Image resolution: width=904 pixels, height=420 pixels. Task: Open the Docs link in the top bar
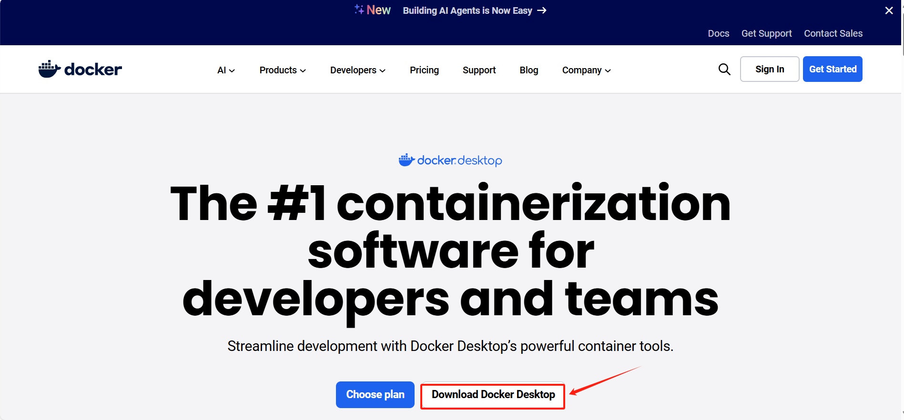coord(719,33)
